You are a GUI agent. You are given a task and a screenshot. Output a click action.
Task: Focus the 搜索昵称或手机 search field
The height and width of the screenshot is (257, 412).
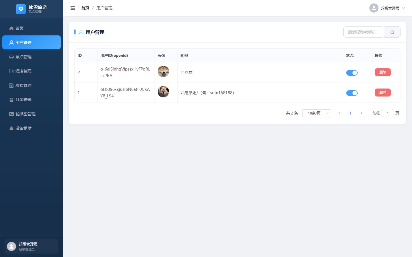pyautogui.click(x=364, y=32)
